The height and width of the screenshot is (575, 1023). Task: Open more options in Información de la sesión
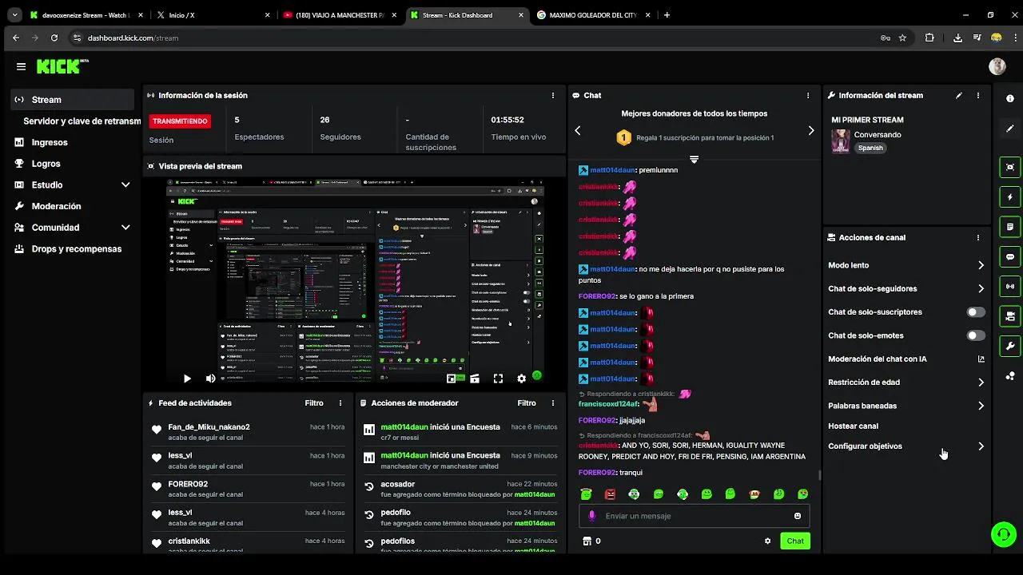pos(552,95)
